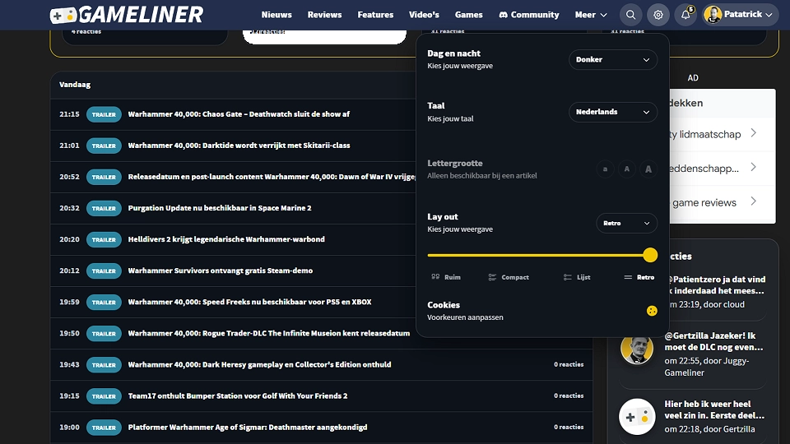Open the notifications bell icon
The width and height of the screenshot is (790, 444).
[685, 15]
